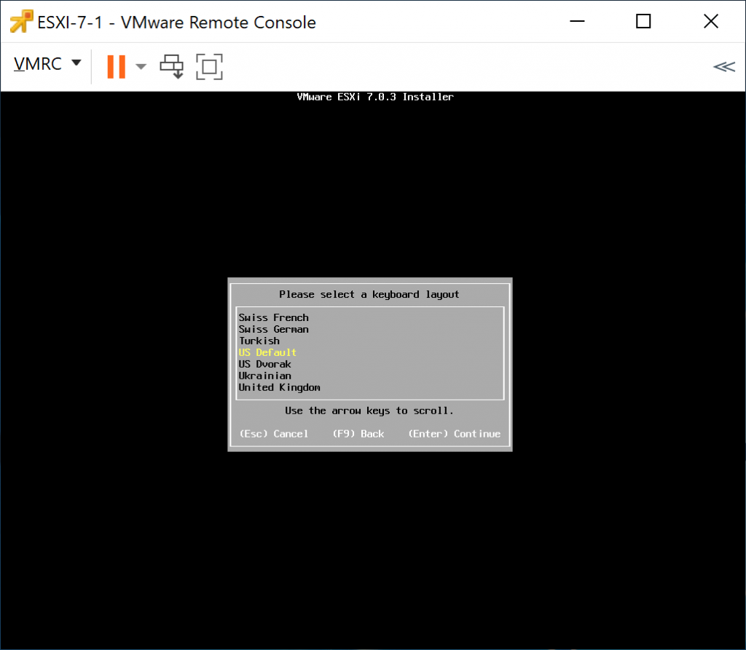
Task: Click (Esc) Cancel option
Action: click(x=274, y=434)
